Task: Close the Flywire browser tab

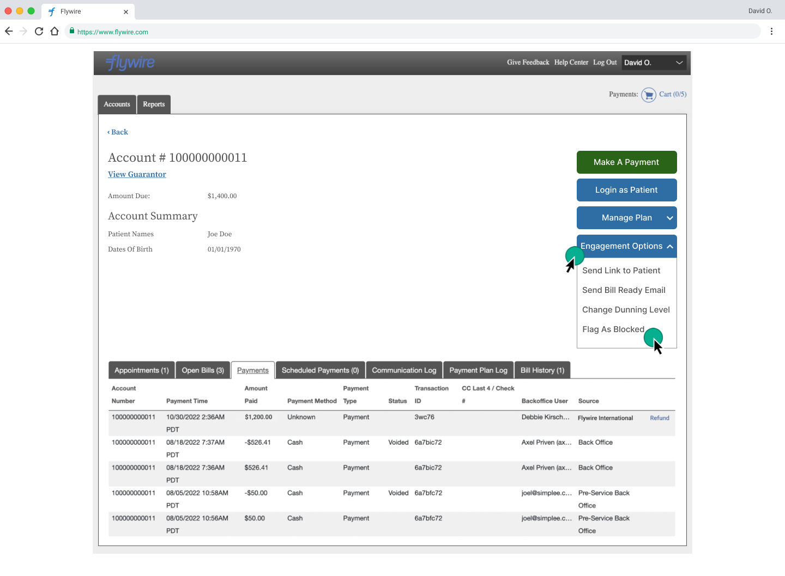Action: point(126,11)
